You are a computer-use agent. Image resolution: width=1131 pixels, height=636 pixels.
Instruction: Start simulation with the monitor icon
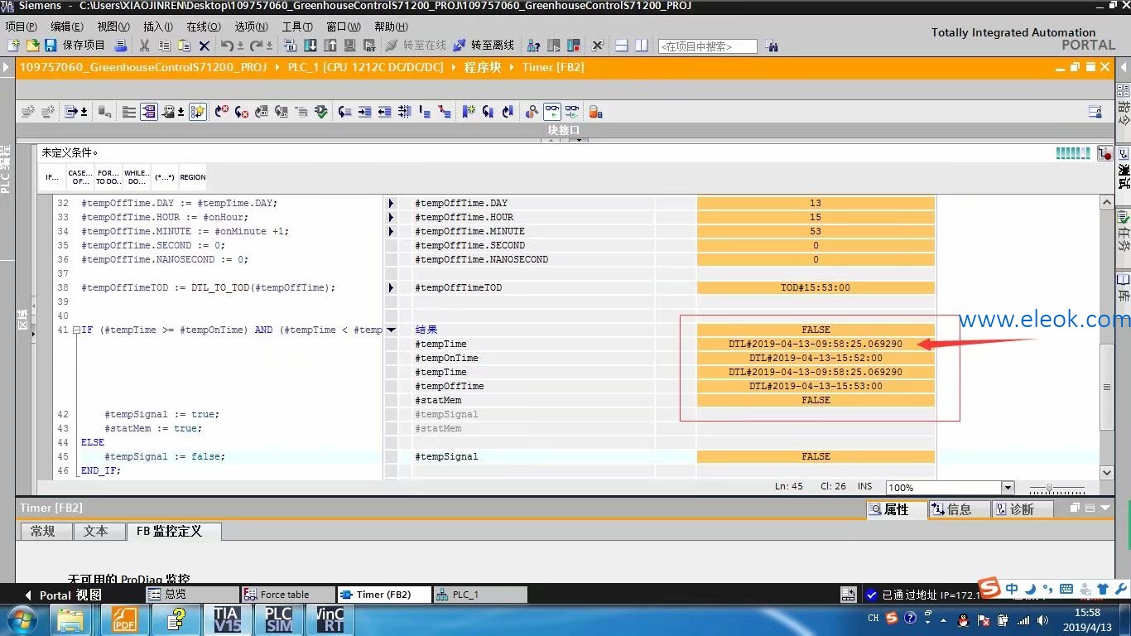click(349, 46)
